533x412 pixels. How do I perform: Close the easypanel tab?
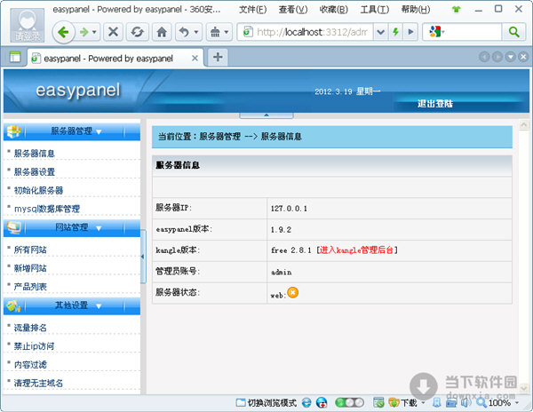pos(195,58)
